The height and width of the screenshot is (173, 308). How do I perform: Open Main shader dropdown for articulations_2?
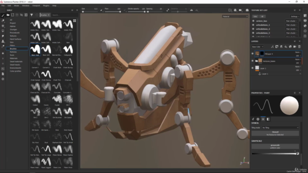point(292,29)
